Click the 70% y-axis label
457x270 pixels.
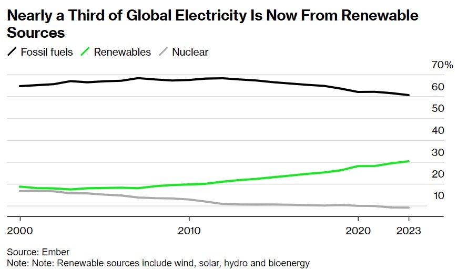(442, 65)
